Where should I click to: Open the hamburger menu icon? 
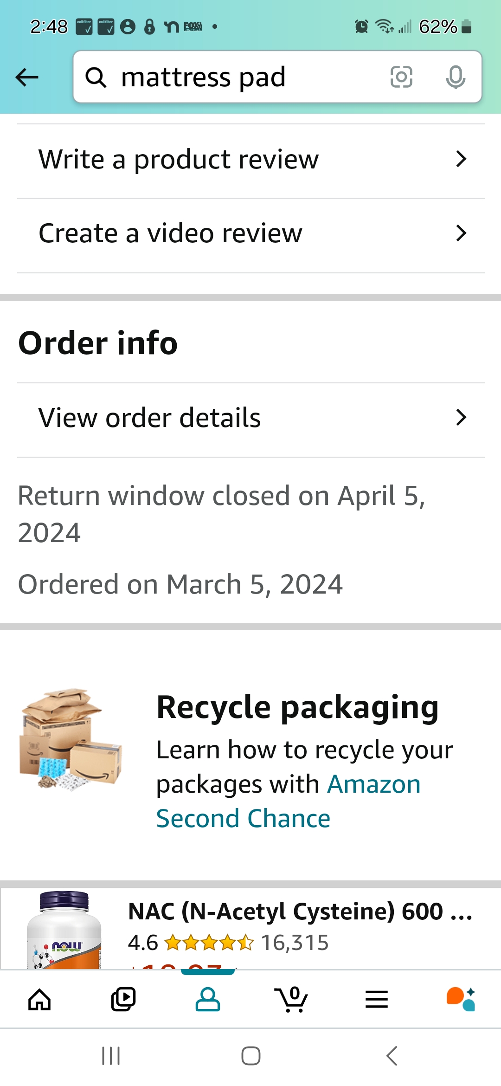click(x=377, y=999)
